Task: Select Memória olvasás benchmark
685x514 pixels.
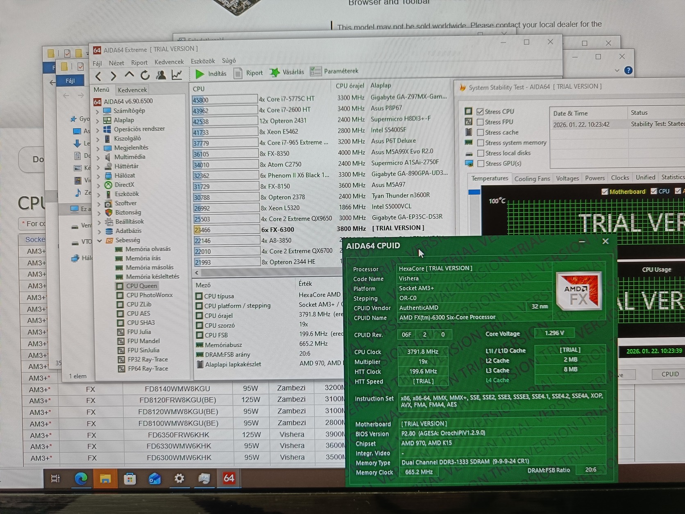Action: tap(148, 249)
